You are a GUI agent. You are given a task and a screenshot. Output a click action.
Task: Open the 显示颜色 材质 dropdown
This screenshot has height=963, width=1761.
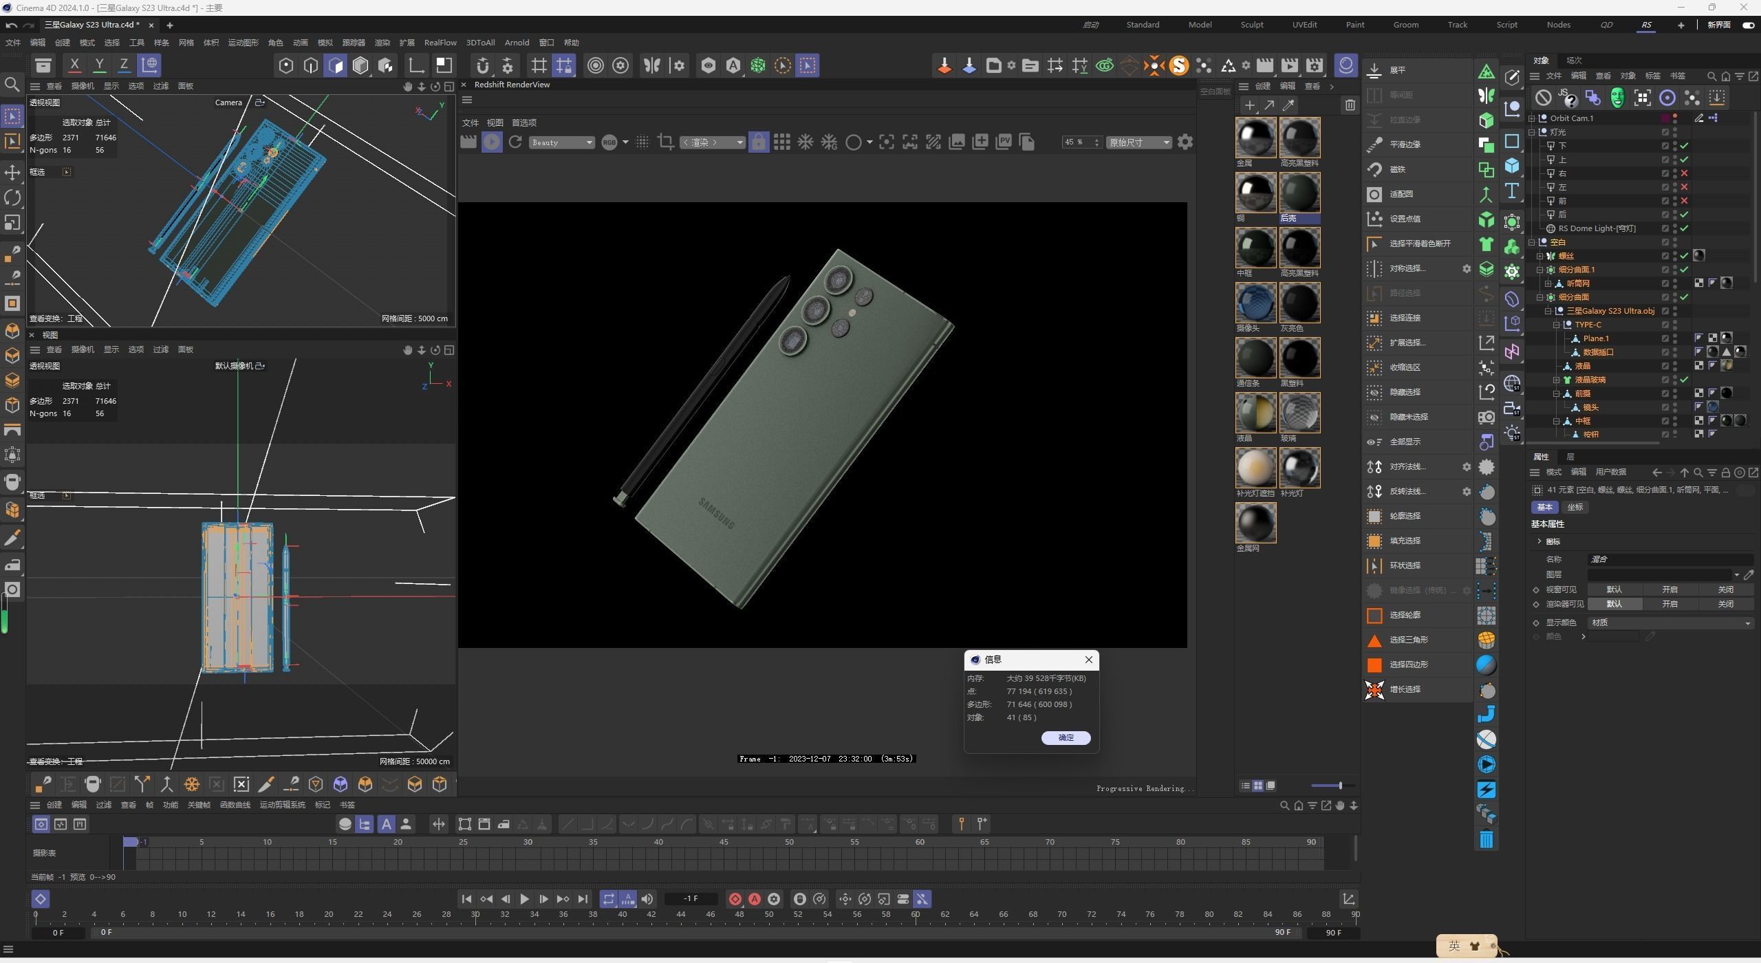coord(1670,623)
